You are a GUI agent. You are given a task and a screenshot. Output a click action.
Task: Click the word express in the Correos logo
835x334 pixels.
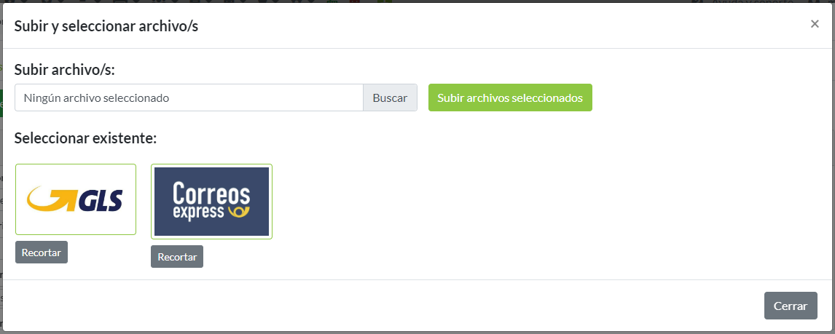tap(197, 213)
